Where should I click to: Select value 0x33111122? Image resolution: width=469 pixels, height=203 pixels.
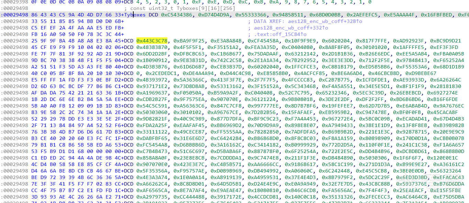pos(152,132)
